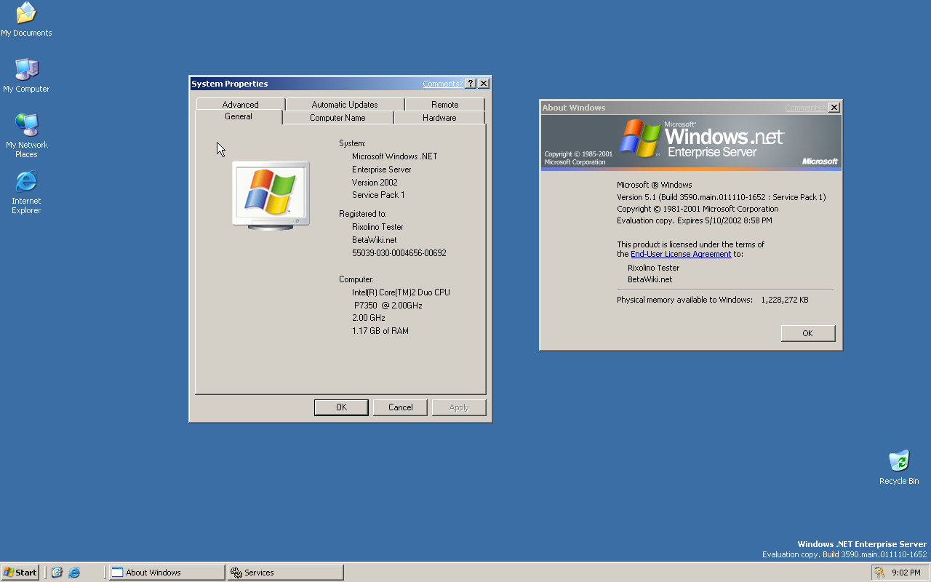Click the 'Copyright © 1981-2001 Microsoft Corporation' line
Screen dimensions: 931x582
point(698,209)
